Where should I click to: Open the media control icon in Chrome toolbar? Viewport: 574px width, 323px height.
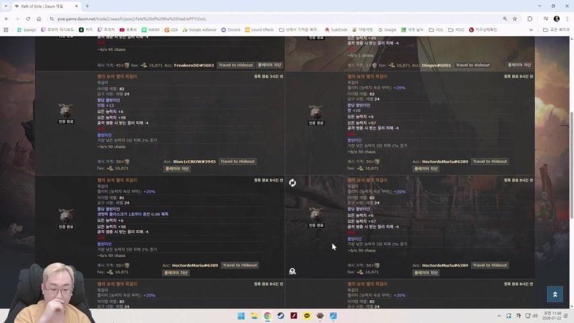(546, 19)
